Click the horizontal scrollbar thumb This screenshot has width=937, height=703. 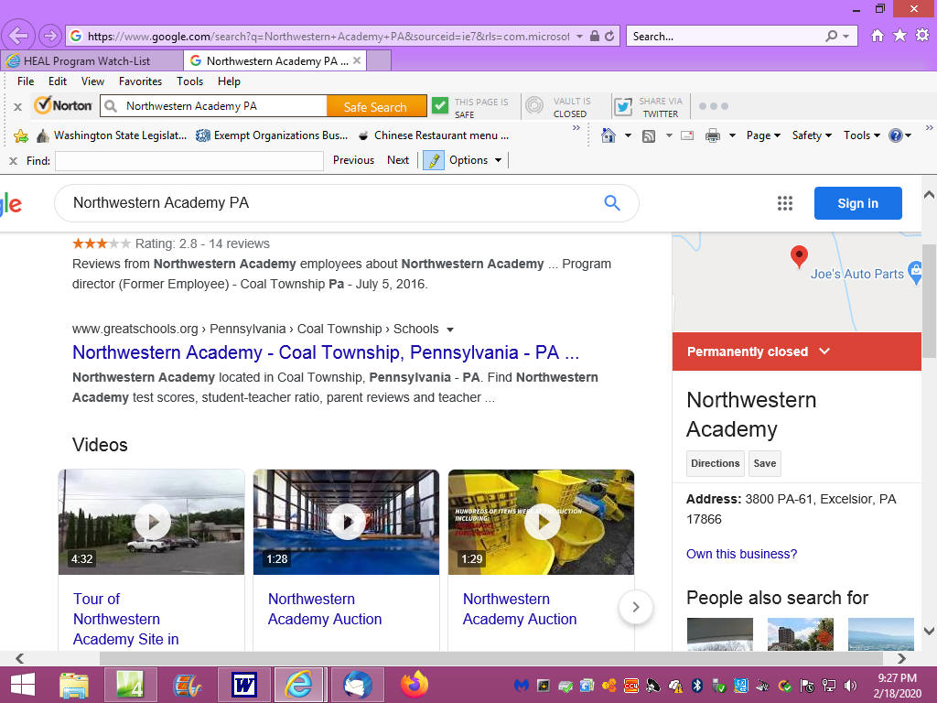click(x=490, y=658)
